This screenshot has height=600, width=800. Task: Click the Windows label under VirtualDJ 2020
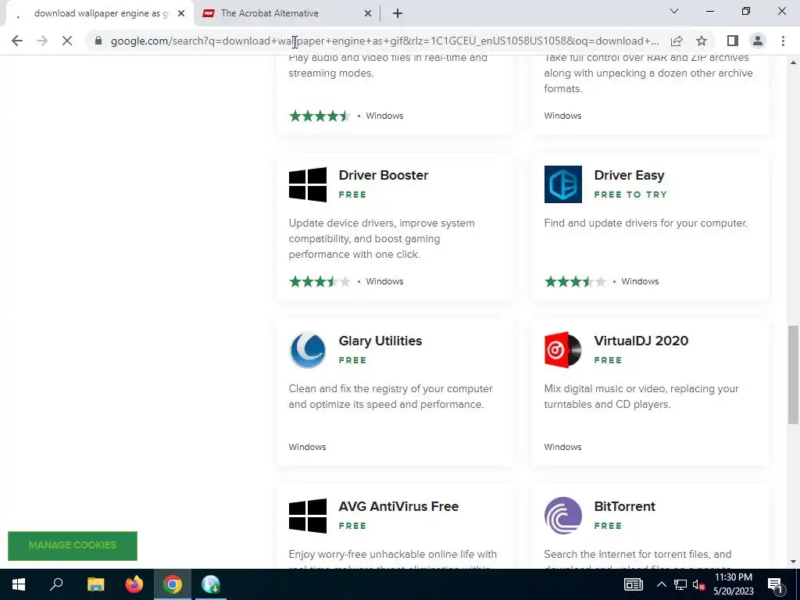pos(562,447)
